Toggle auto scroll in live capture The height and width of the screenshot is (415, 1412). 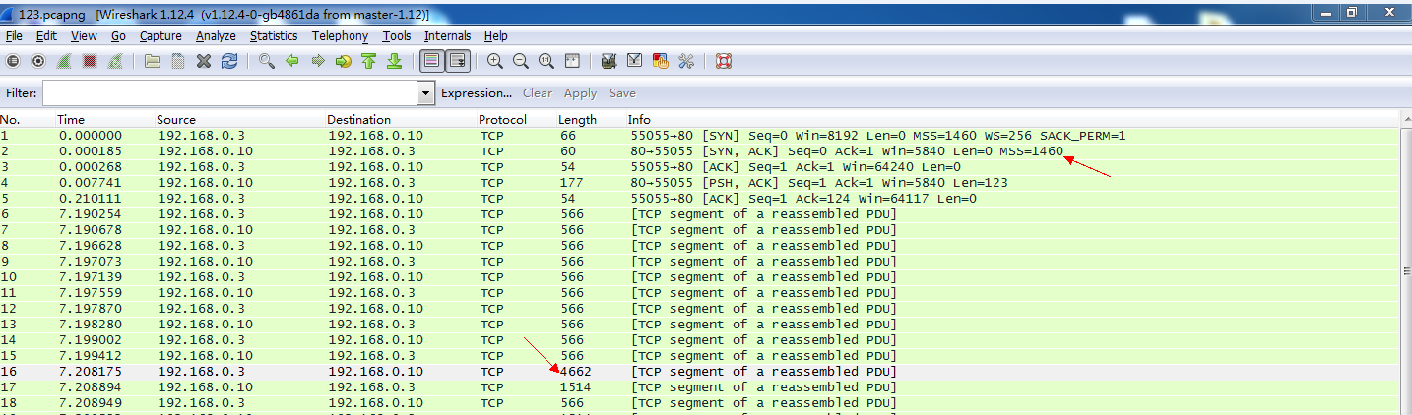tap(457, 61)
